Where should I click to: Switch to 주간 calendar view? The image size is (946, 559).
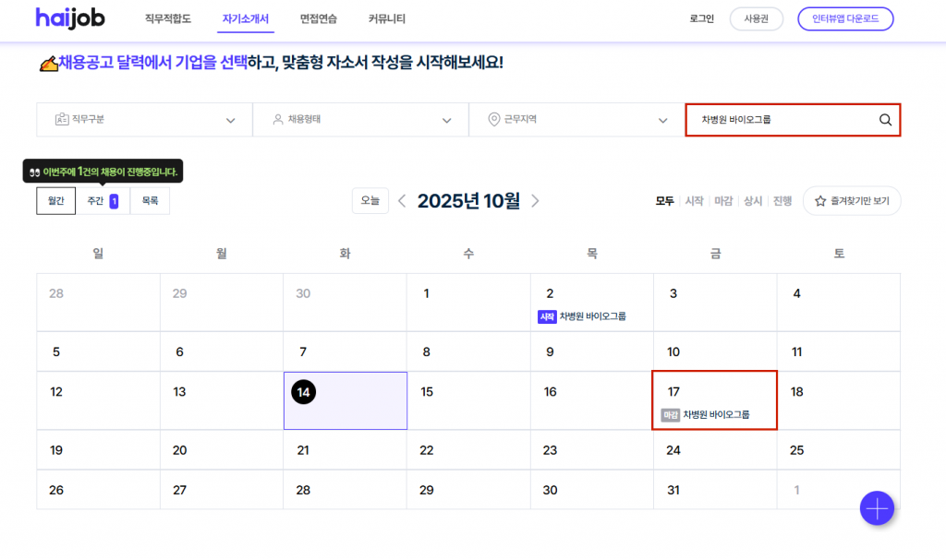click(102, 201)
